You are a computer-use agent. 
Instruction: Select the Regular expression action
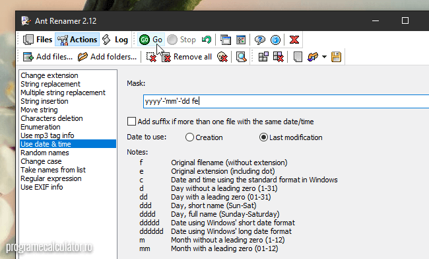[x=68, y=178]
